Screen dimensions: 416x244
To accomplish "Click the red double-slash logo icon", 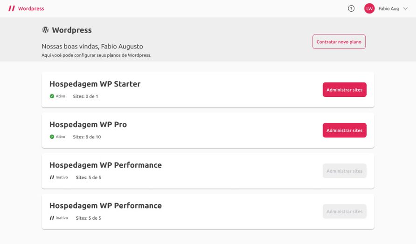I will pos(11,8).
